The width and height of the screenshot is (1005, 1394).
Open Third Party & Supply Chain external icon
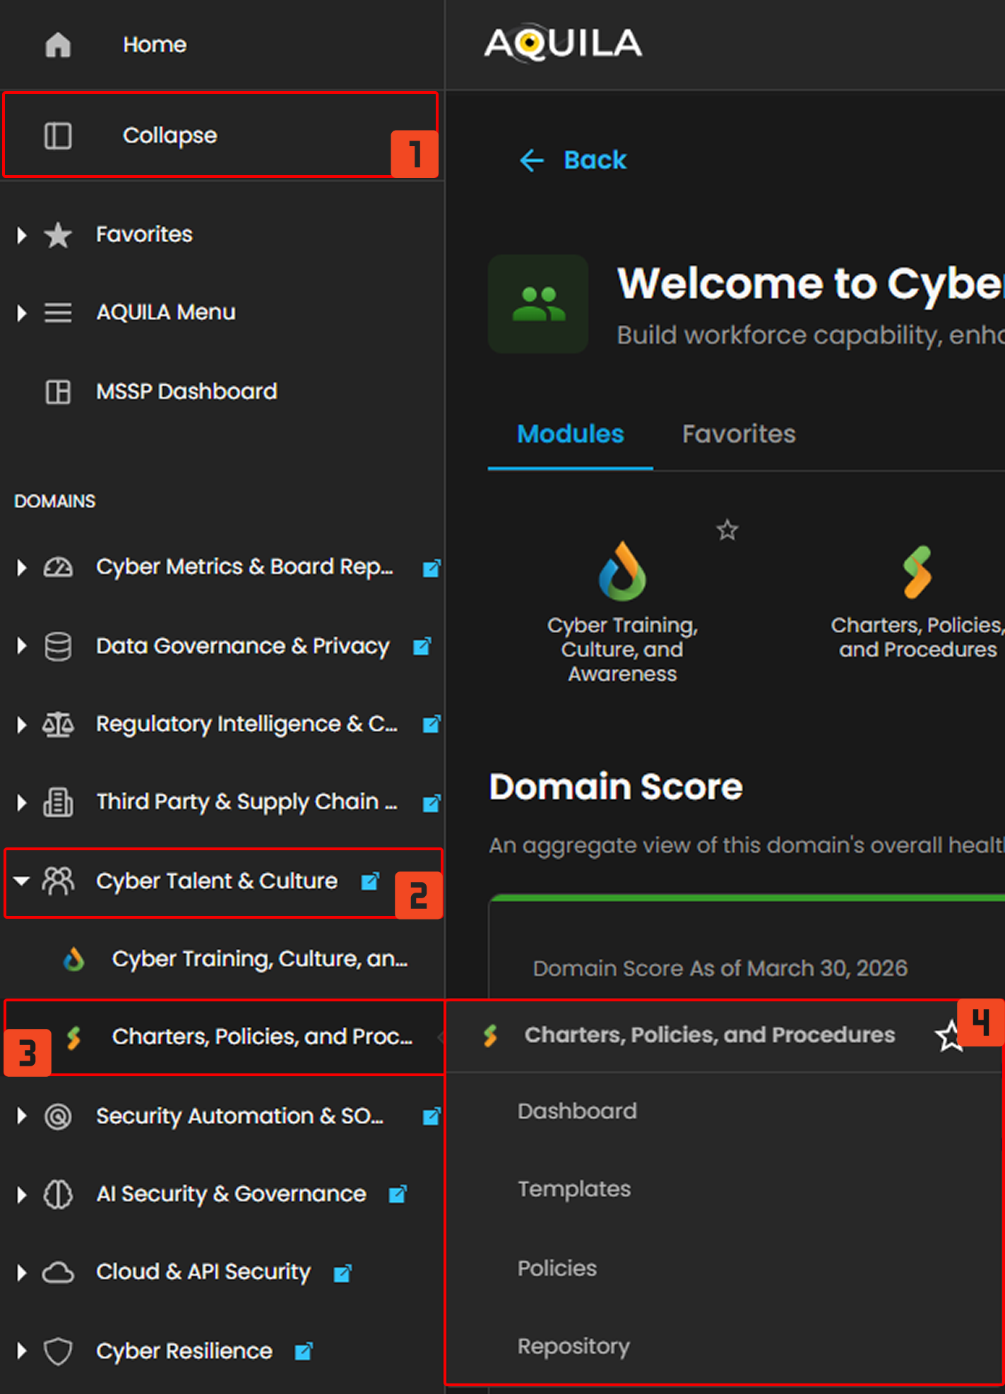click(x=432, y=803)
